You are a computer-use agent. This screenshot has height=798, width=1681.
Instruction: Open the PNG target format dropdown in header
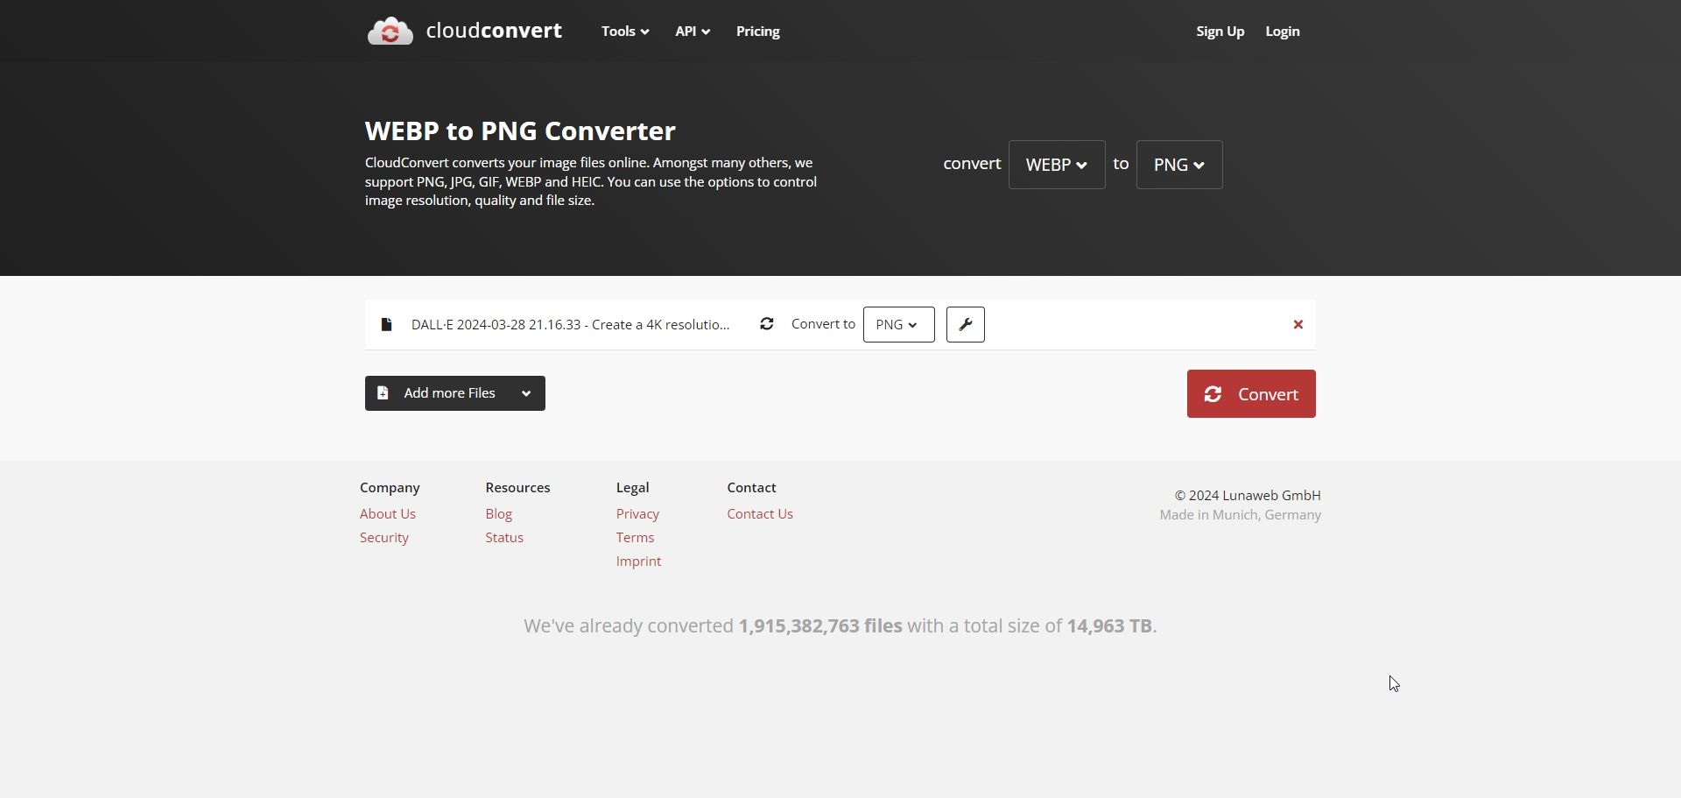coord(1179,165)
